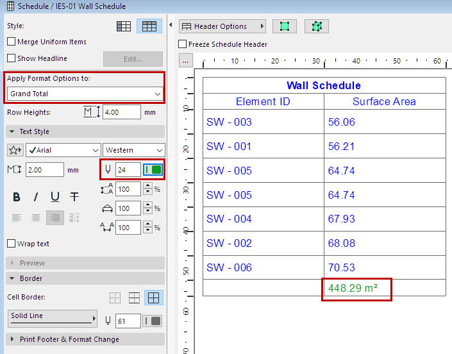Viewport: 452px width, 354px height.
Task: Click the text height 2.00 field
Action: point(45,170)
